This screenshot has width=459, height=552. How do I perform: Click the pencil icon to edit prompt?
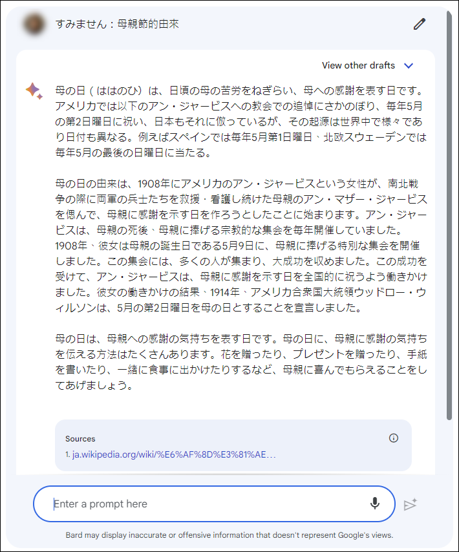(x=419, y=24)
